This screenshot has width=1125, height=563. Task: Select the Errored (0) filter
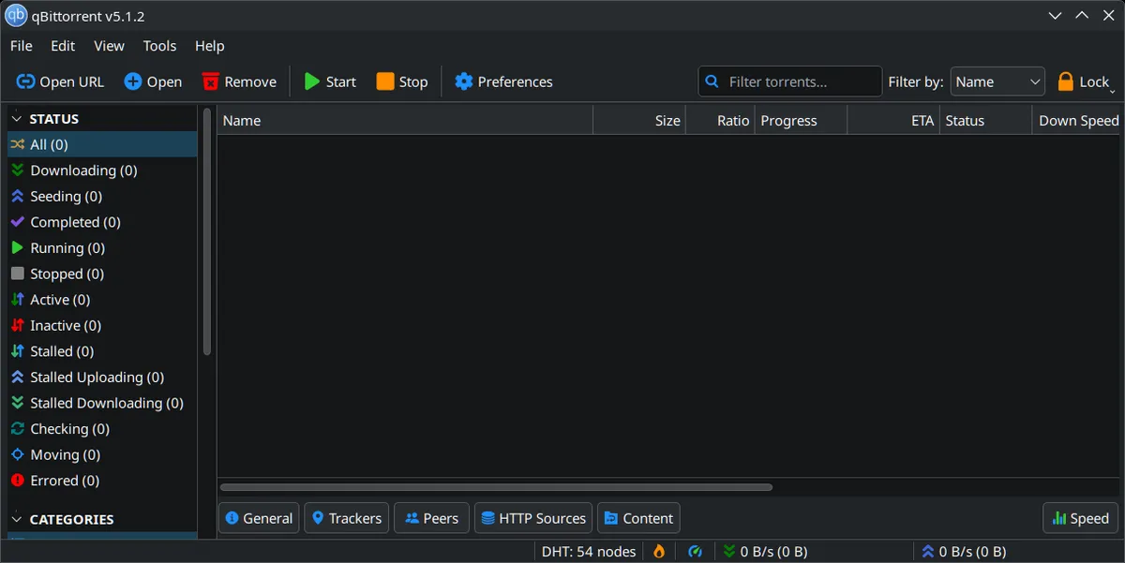tap(102, 481)
